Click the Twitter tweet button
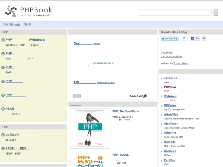Image resolution: width=223 pixels, height=167 pixels. tap(170, 39)
